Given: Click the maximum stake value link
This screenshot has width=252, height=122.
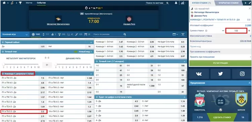Looking at the screenshot, I should click(250, 36).
